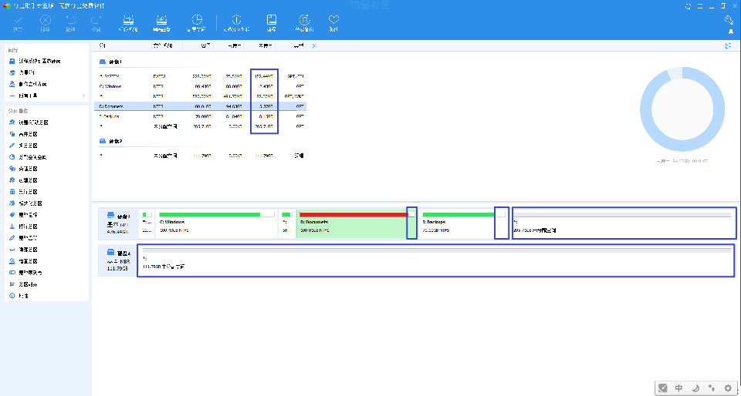Click the Migrate OS disk toolbar icon
Image resolution: width=741 pixels, height=396 pixels.
[x=128, y=20]
